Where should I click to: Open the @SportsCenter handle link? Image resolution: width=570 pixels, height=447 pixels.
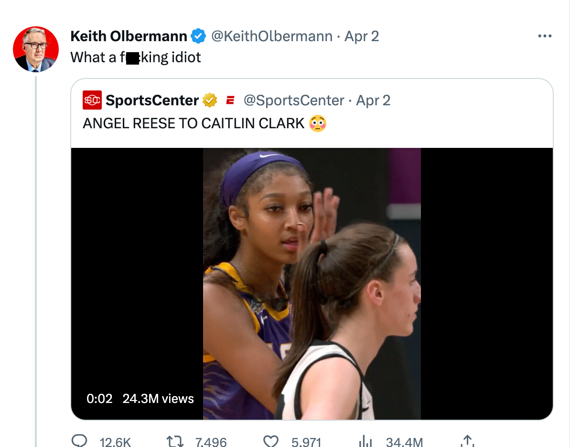point(294,100)
